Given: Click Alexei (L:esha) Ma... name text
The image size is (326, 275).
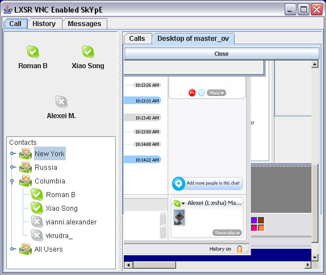Looking at the screenshot, I should (214, 203).
